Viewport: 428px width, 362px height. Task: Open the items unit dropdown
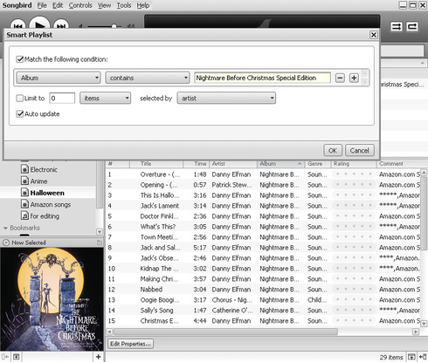tap(106, 99)
